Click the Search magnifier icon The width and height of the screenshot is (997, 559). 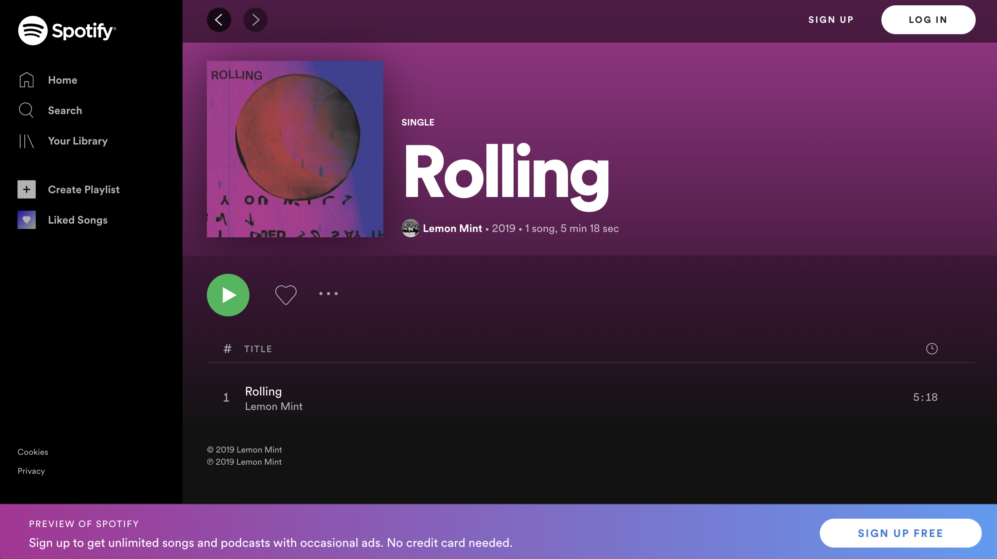26,110
